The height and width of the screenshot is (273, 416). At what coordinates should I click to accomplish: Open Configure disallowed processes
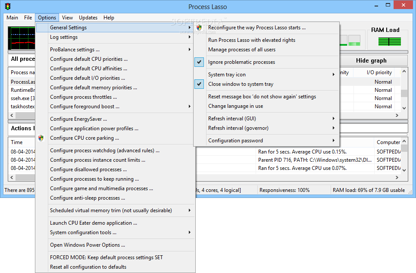(x=115, y=169)
